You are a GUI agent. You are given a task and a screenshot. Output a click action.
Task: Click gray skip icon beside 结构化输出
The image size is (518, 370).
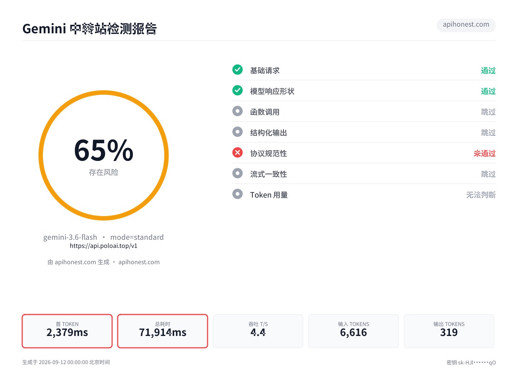pyautogui.click(x=238, y=132)
